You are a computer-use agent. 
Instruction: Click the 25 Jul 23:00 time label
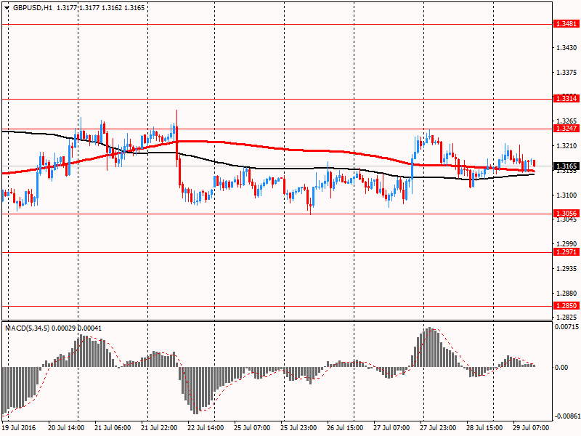tap(298, 427)
